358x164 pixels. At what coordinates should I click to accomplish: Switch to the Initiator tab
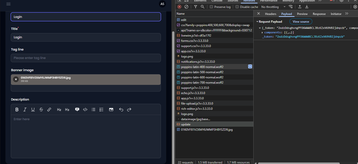click(x=336, y=14)
